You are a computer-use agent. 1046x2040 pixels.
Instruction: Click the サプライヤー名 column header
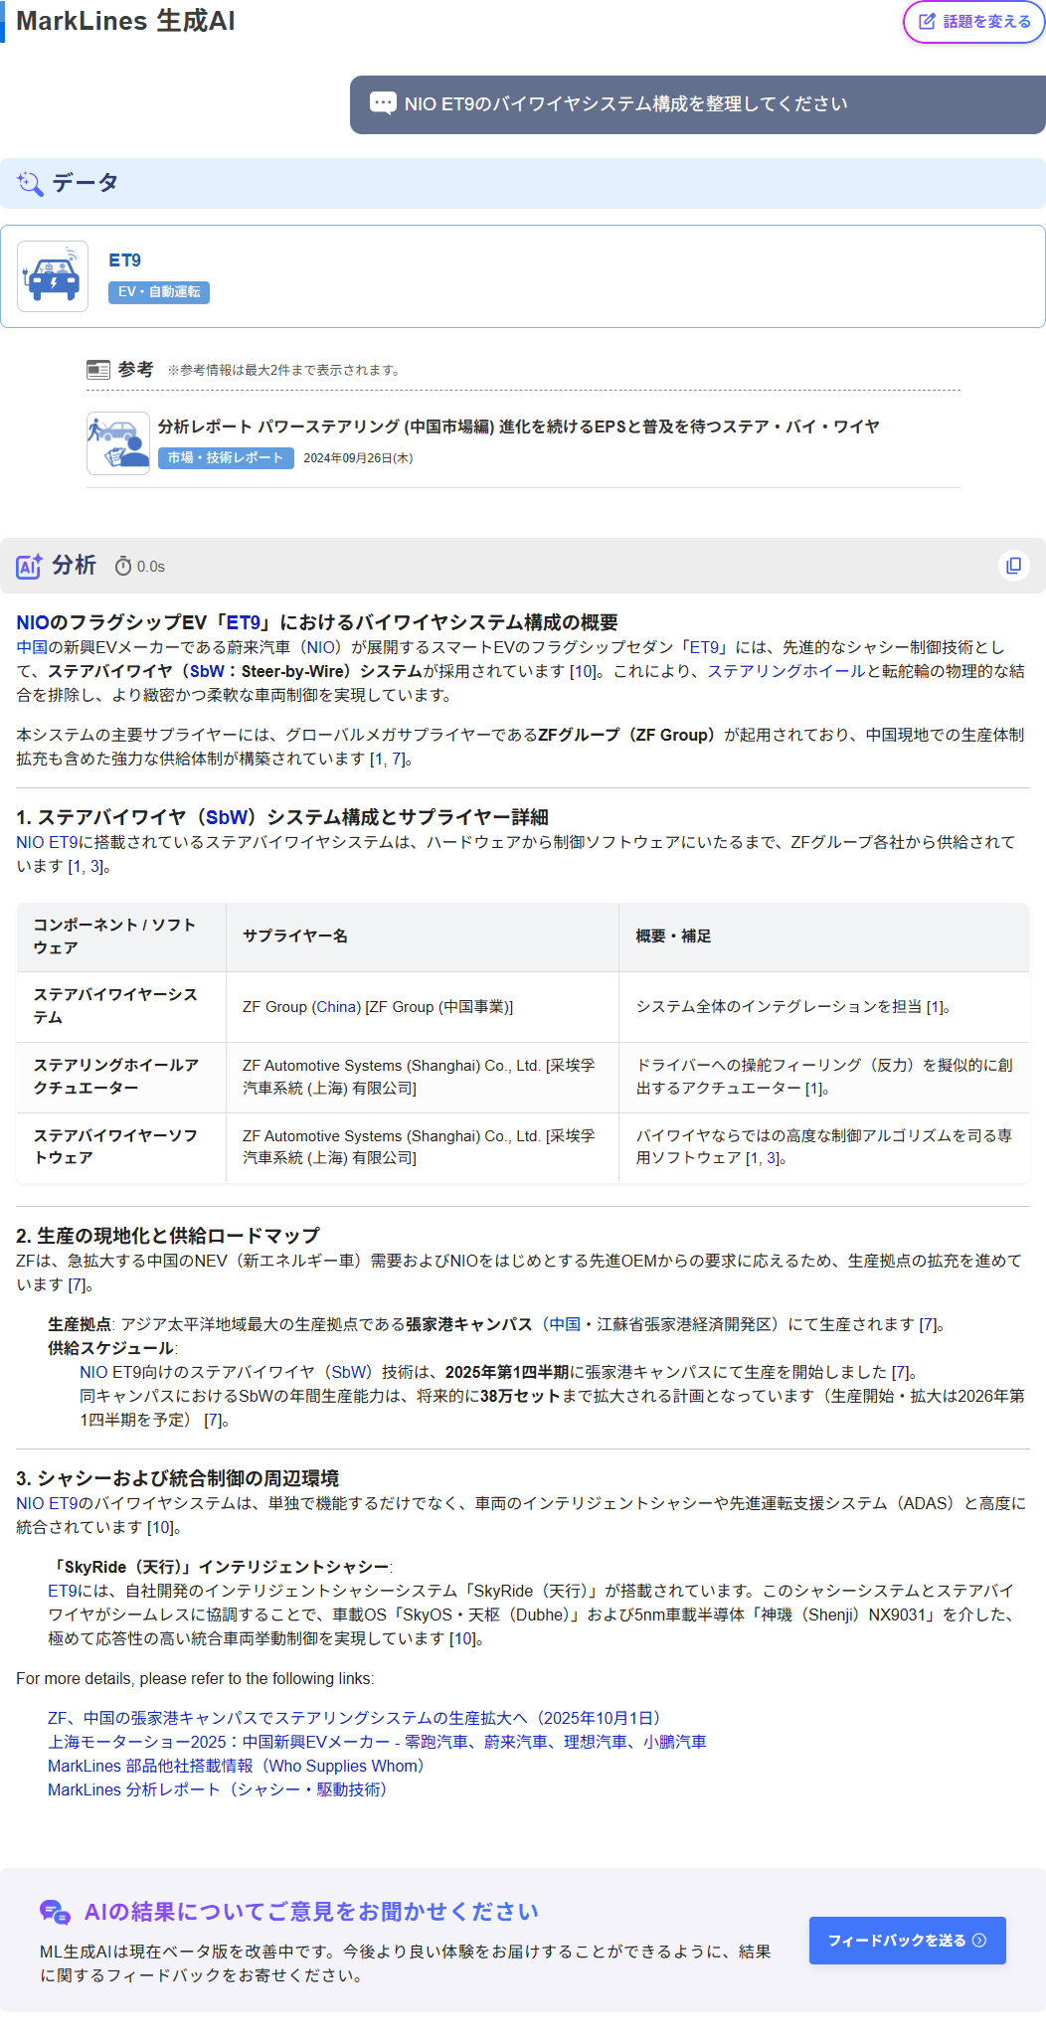(x=423, y=936)
